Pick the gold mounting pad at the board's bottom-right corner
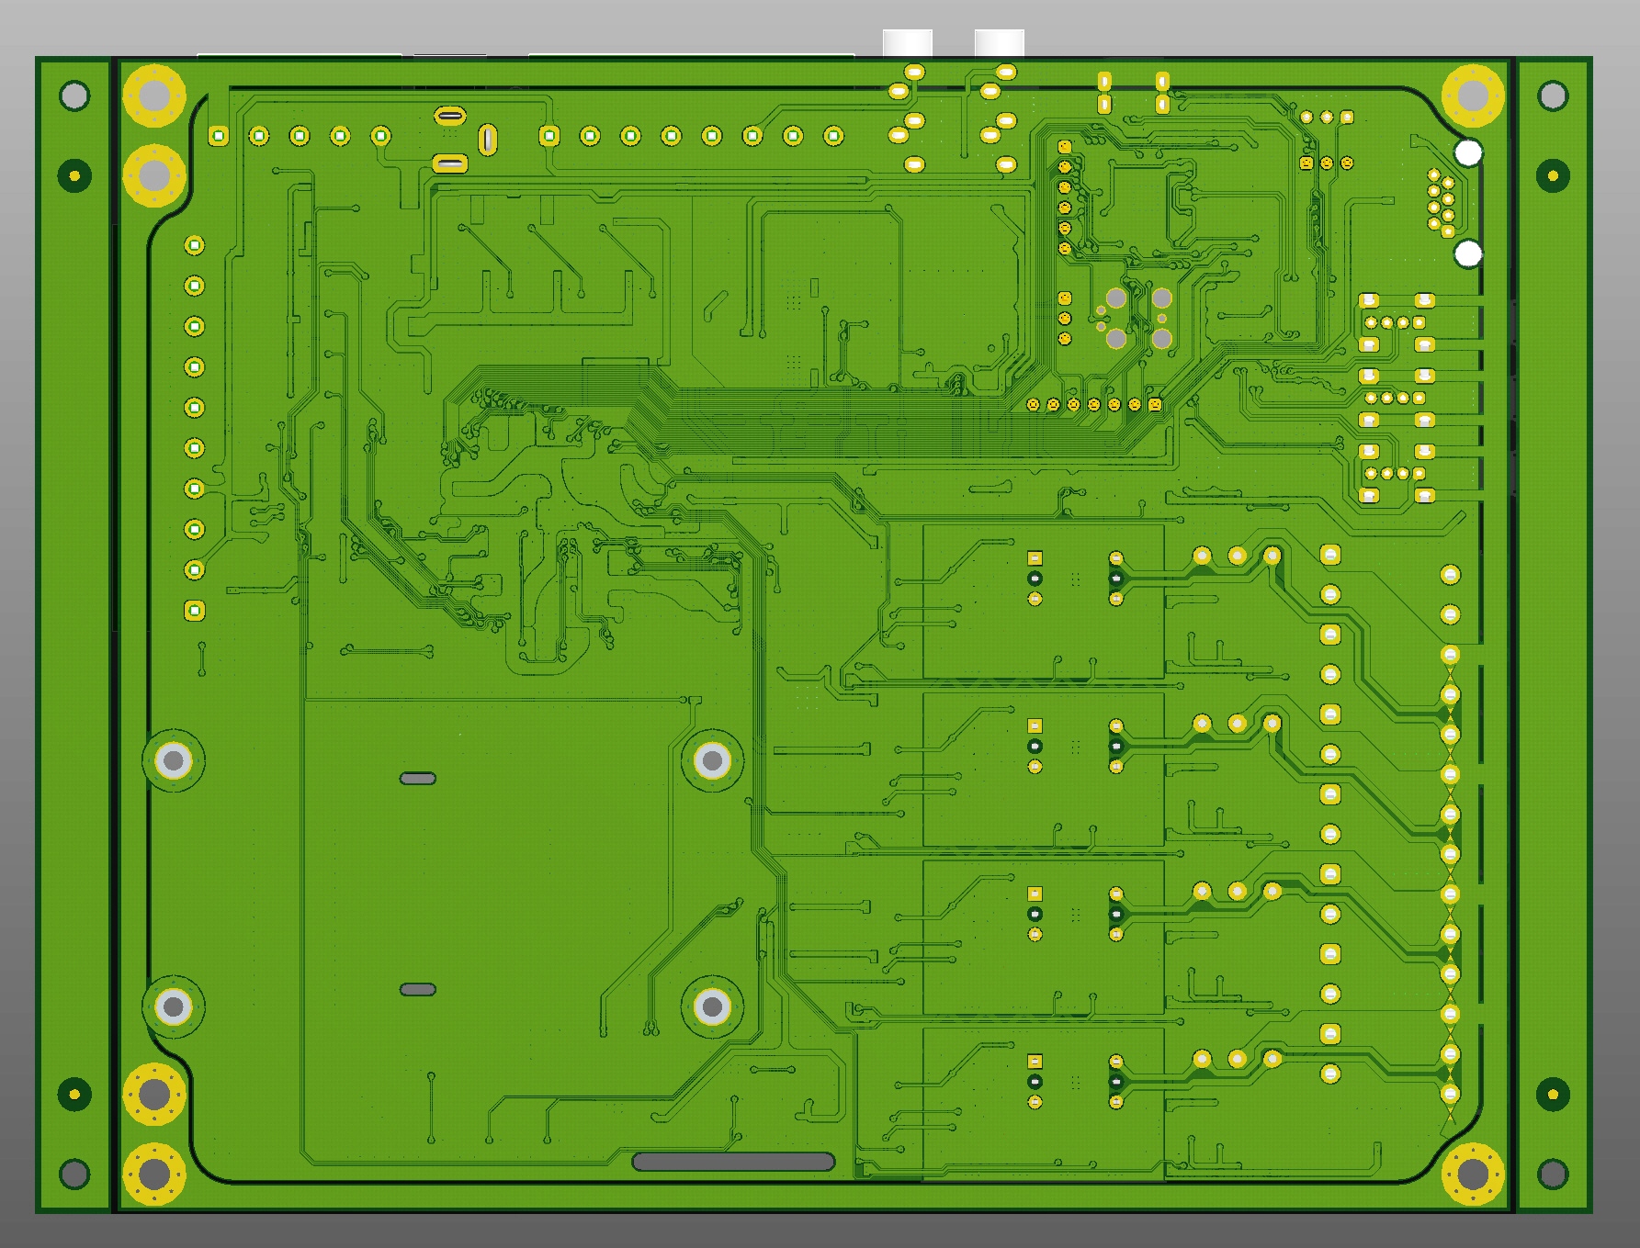Screen dimensions: 1640x1248 [1473, 1174]
